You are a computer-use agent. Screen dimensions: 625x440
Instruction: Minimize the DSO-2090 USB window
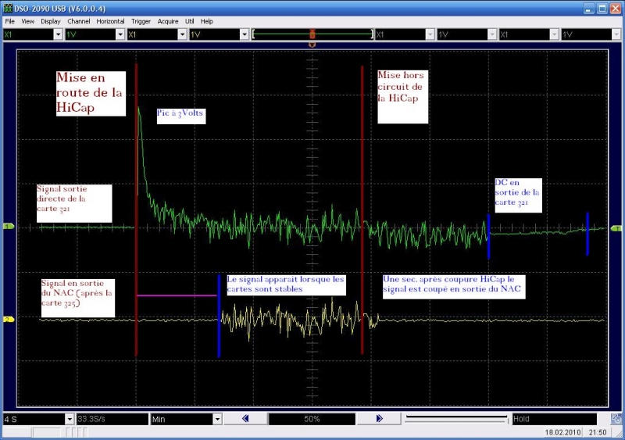[588, 9]
